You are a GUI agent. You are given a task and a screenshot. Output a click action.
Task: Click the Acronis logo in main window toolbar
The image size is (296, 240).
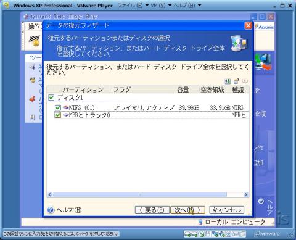click(265, 27)
